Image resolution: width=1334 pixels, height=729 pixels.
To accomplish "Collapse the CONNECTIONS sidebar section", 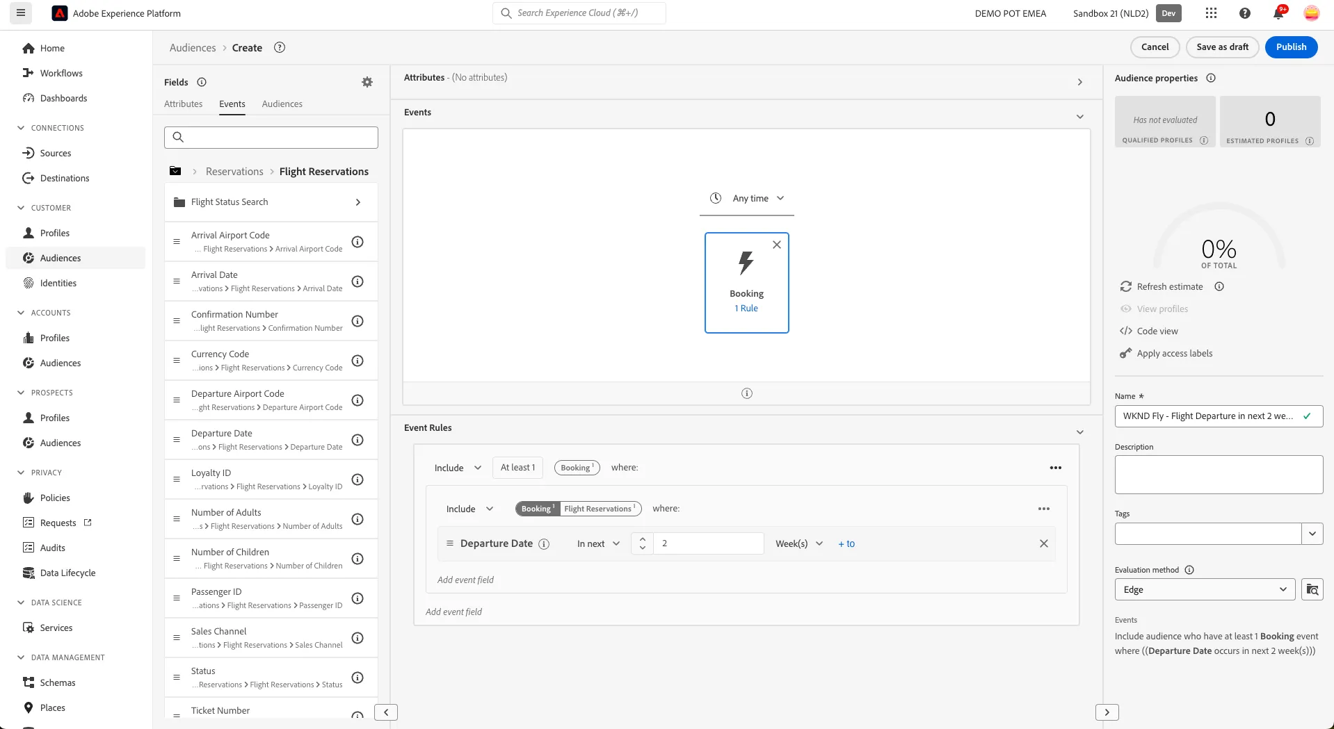I will pos(21,128).
